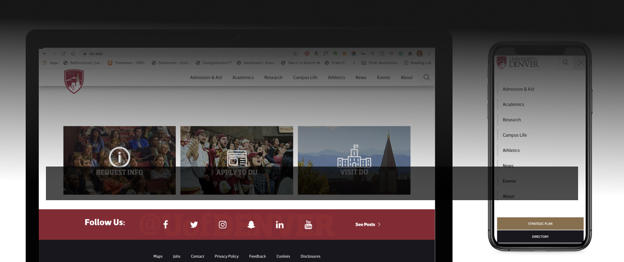Close the mobile menu with the X
This screenshot has width=624, height=262.
click(x=581, y=62)
